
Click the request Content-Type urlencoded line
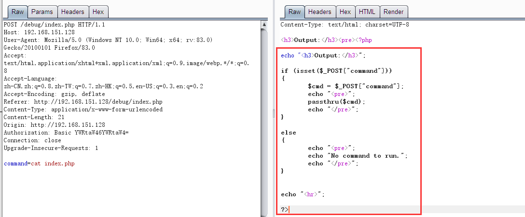83,109
